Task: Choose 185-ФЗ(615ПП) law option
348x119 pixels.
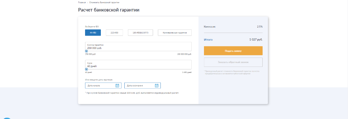Action: coord(140,33)
